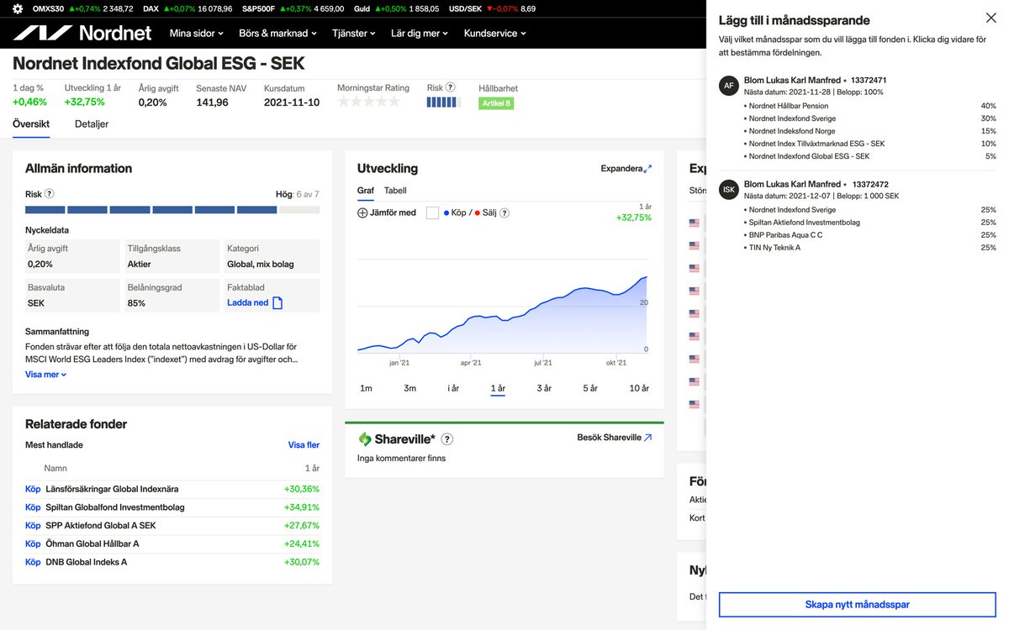
Task: Select the AF account avatar
Action: 729,85
